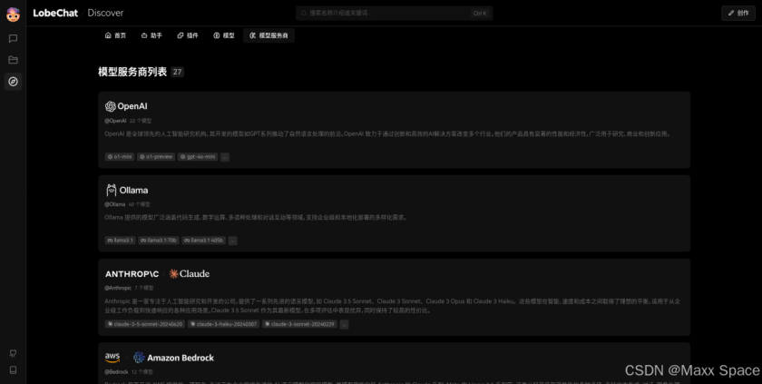The height and width of the screenshot is (384, 762).
Task: Switch to the 首页 tab
Action: pos(116,35)
